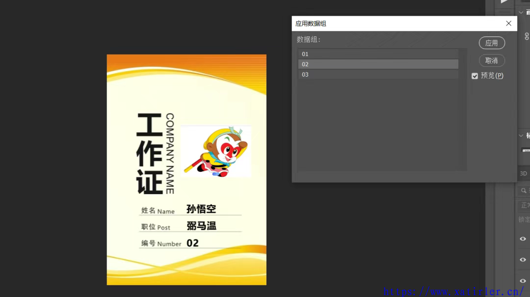Click the layer search magnifier icon
The width and height of the screenshot is (530, 297).
524,191
